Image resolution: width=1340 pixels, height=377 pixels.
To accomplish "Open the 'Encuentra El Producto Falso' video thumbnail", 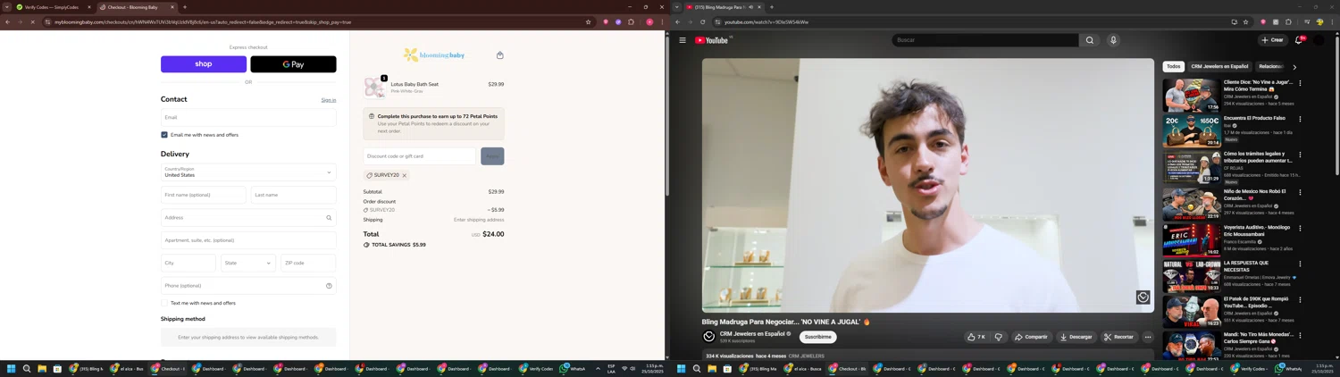I will coord(1191,131).
